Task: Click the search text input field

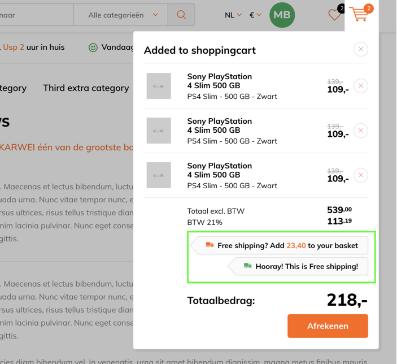Action: [x=37, y=15]
